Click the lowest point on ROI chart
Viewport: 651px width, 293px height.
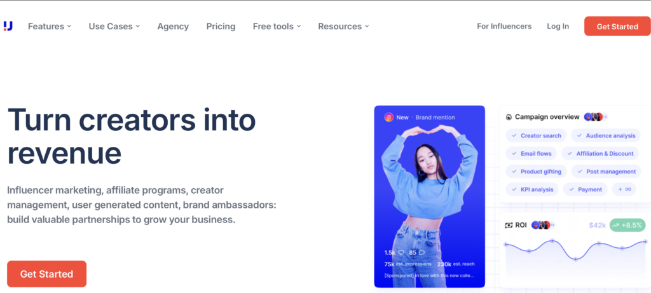pyautogui.click(x=575, y=259)
